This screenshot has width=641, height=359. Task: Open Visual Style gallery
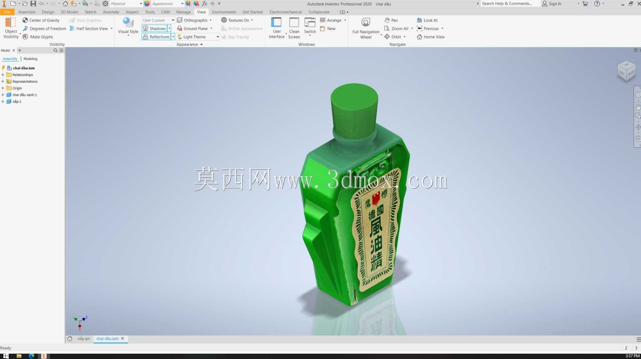[128, 27]
